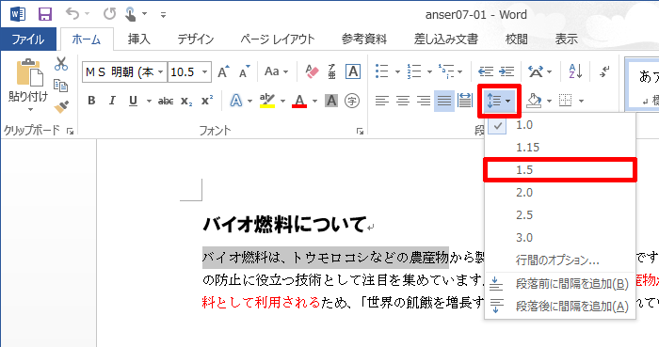Expand the font size dropdown
This screenshot has width=659, height=347.
204,72
